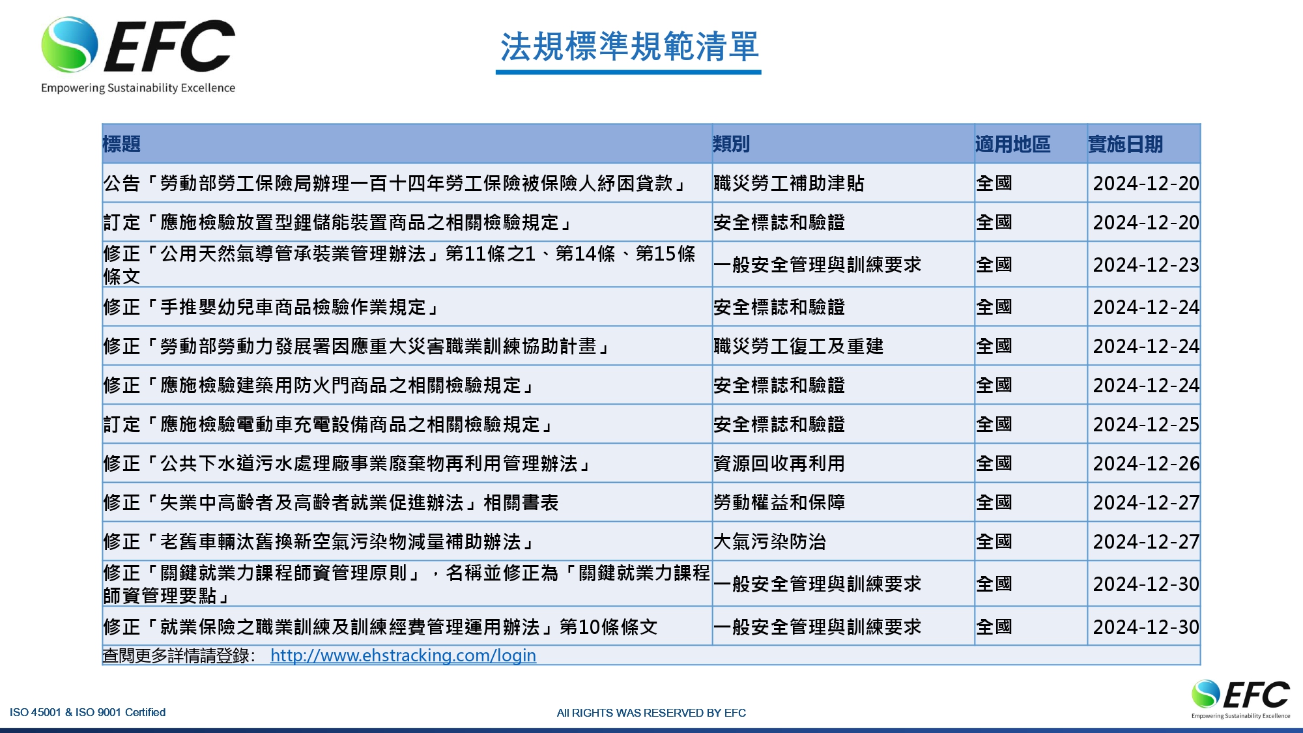The height and width of the screenshot is (733, 1303).
Task: Select the 建築用防火門商品 inspection rule title
Action: click(319, 386)
